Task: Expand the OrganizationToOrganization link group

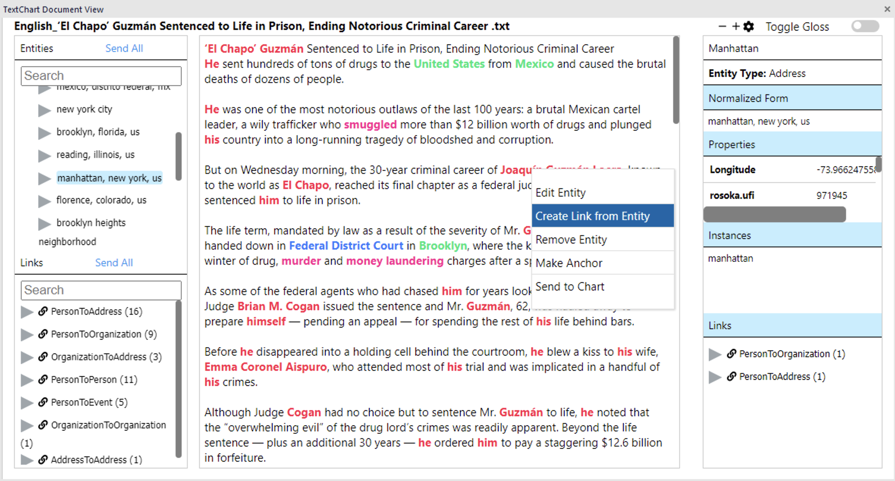Action: 27,426
